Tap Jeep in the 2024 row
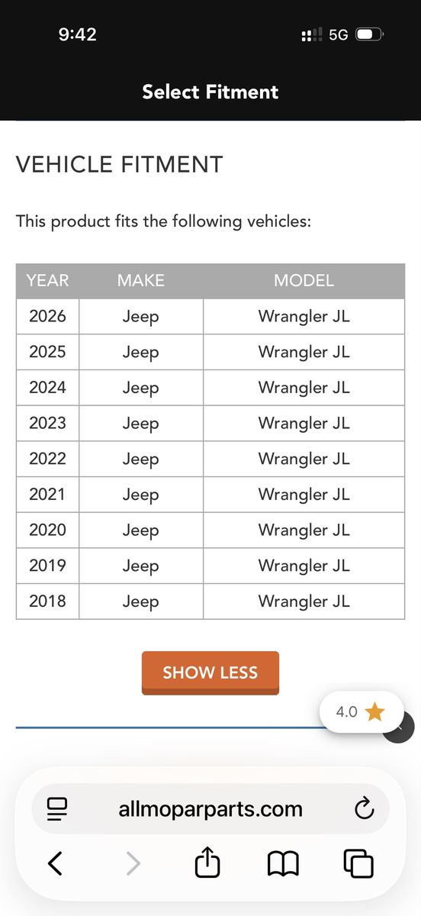The width and height of the screenshot is (421, 916). (141, 388)
